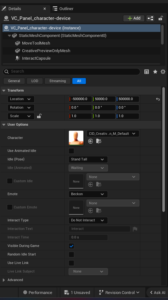Screen dimensions: 168x300
Task: Collapse the StaticMeshComponent tree node
Action: pyautogui.click(x=9, y=36)
